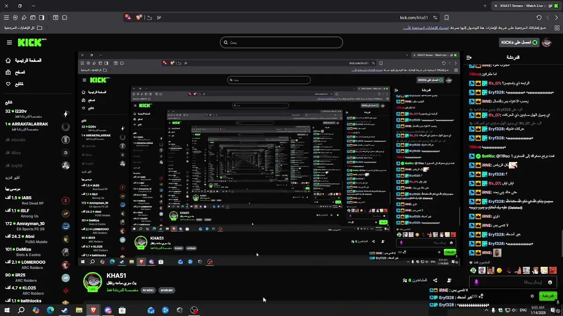Click the Brave Rewards triangle icon
The height and width of the screenshot is (316, 563).
coord(128,18)
